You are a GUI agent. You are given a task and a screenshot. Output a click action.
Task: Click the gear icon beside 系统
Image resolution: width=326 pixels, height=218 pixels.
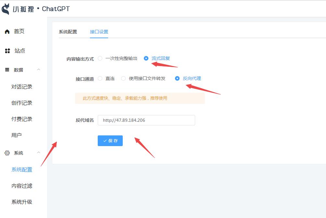pos(7,153)
